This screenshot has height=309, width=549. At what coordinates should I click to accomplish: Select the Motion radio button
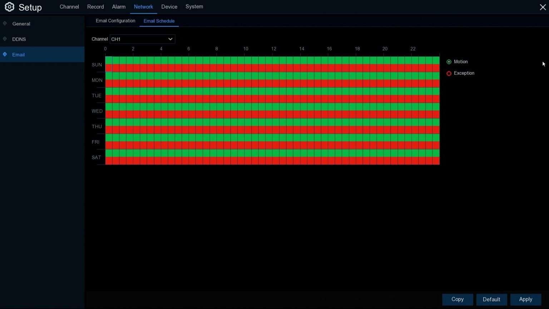(x=449, y=62)
